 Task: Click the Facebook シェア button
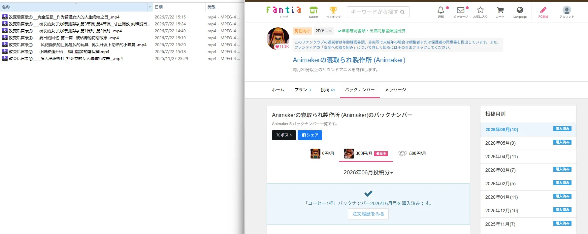point(310,135)
